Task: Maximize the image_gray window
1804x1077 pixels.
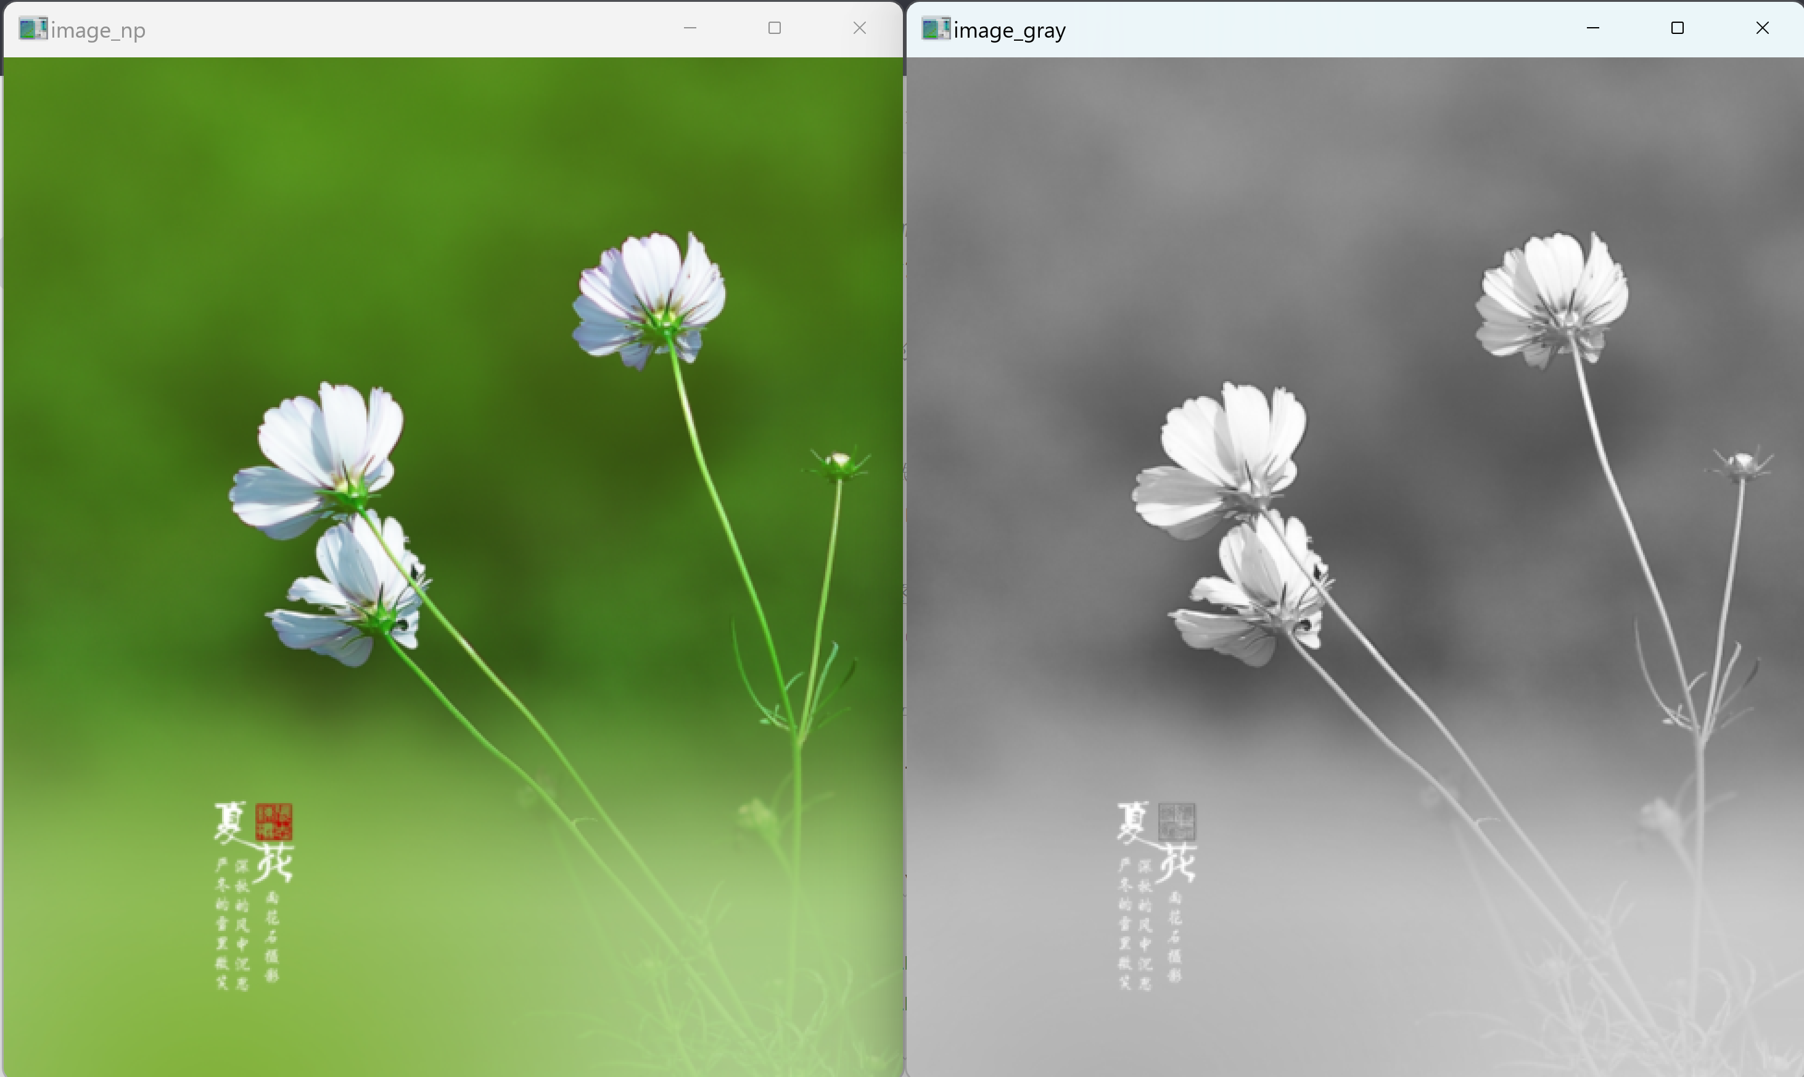Action: tap(1677, 28)
